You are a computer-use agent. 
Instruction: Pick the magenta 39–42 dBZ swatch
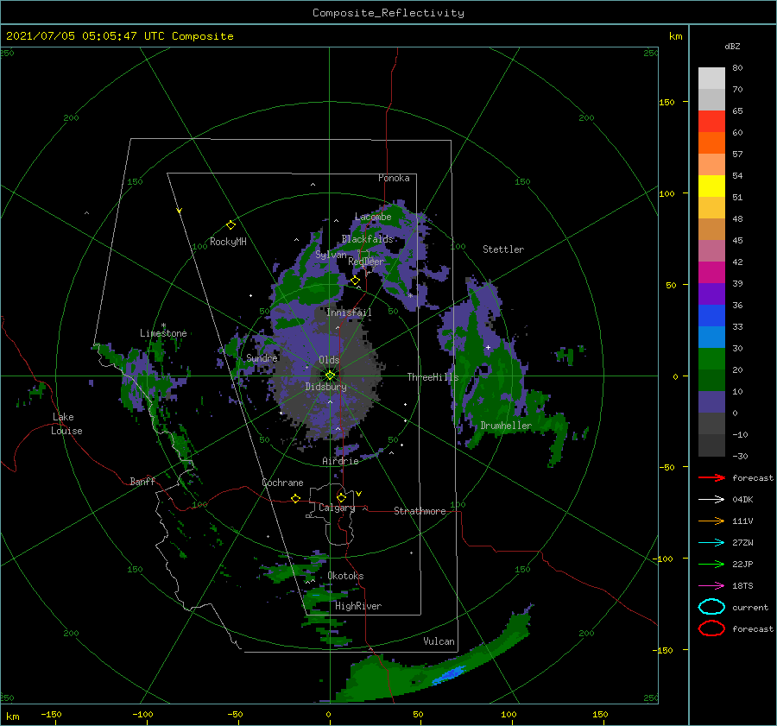pyautogui.click(x=711, y=273)
